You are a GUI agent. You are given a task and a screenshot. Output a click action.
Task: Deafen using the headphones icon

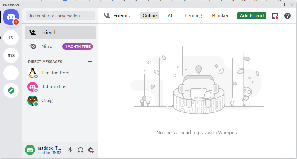(x=80, y=150)
